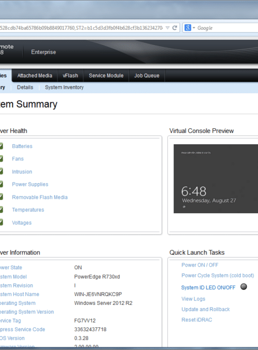This screenshot has height=350, width=258.
Task: Switch to Attached Media tab
Action: (x=35, y=76)
